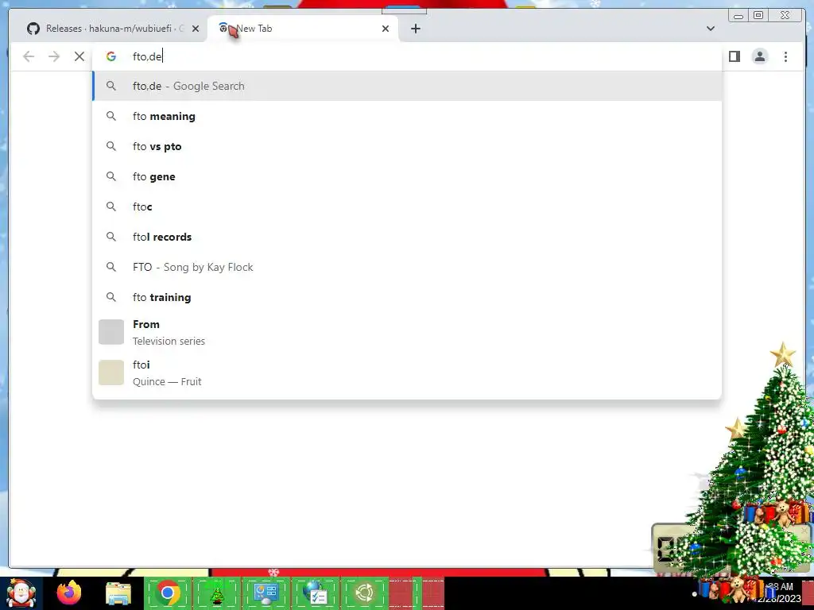This screenshot has height=610, width=814.
Task: Switch to the Releases hakuna-m/wubiuefi tab
Action: click(107, 29)
